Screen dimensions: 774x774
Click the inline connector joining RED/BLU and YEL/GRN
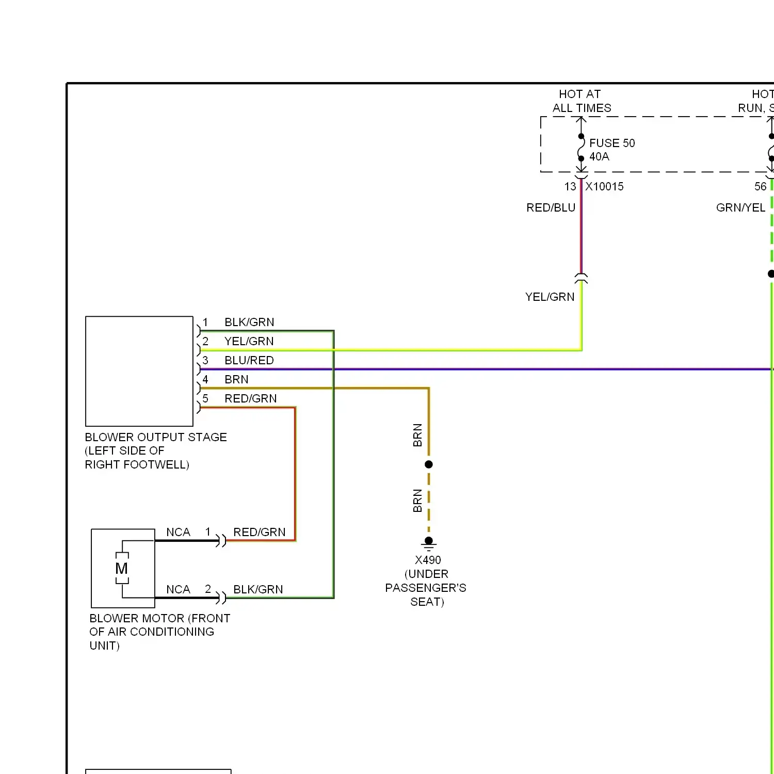click(582, 278)
